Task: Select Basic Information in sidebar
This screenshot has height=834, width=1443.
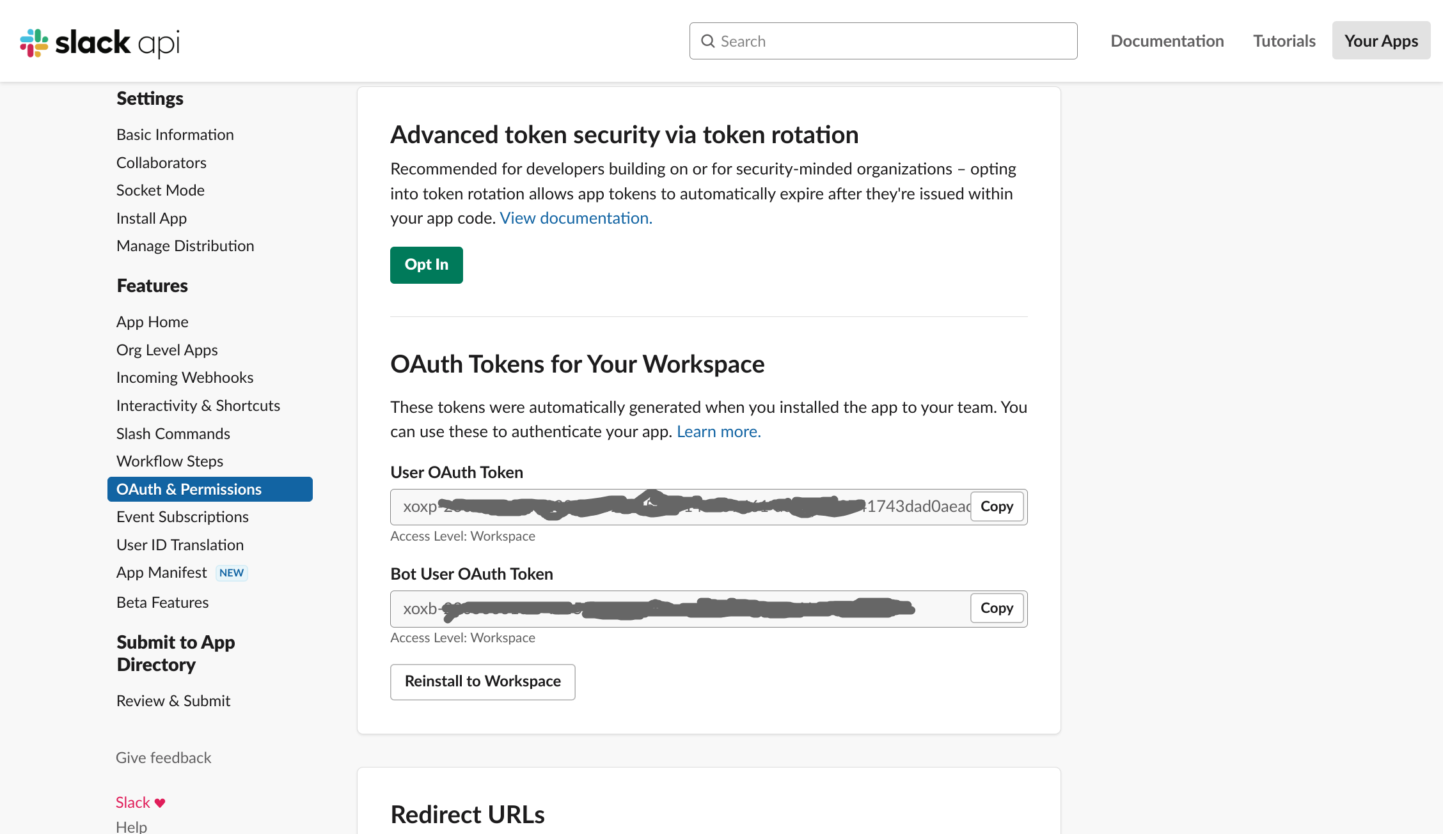Action: (x=175, y=135)
